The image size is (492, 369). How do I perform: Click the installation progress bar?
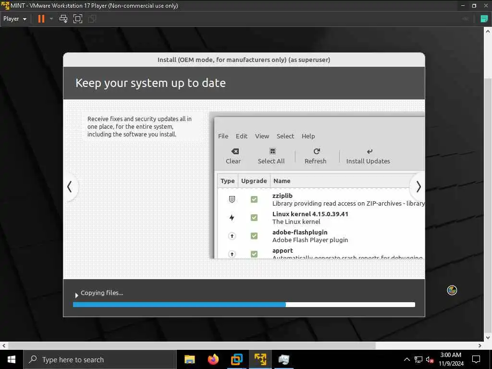click(244, 304)
